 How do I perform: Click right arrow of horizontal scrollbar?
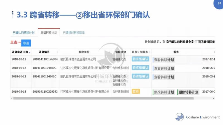coord(214,98)
